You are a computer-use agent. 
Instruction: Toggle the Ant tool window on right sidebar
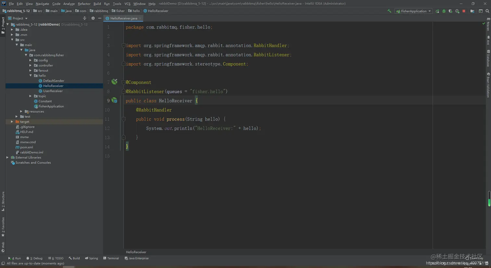point(488,40)
